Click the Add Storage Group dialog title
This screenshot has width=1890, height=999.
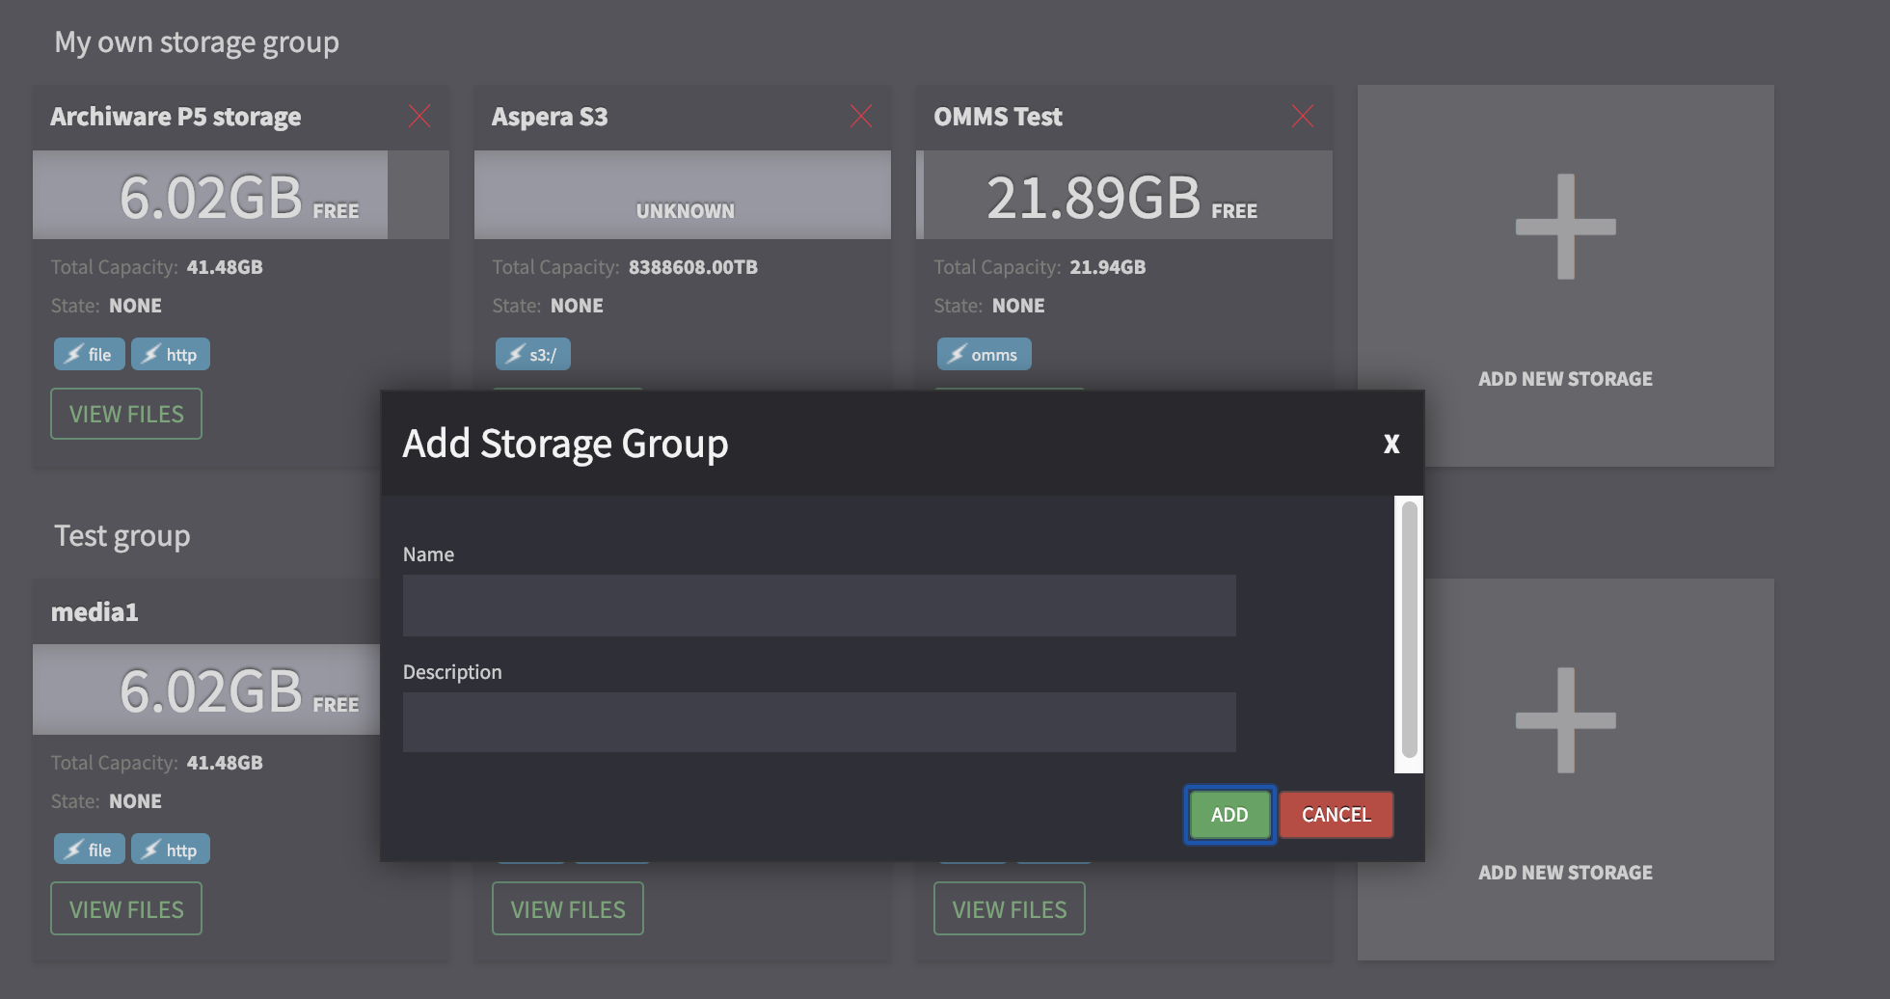[x=565, y=444]
